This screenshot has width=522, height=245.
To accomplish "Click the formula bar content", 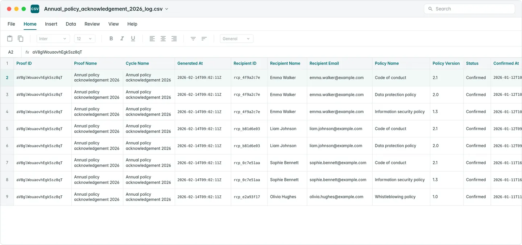I will coord(57,52).
